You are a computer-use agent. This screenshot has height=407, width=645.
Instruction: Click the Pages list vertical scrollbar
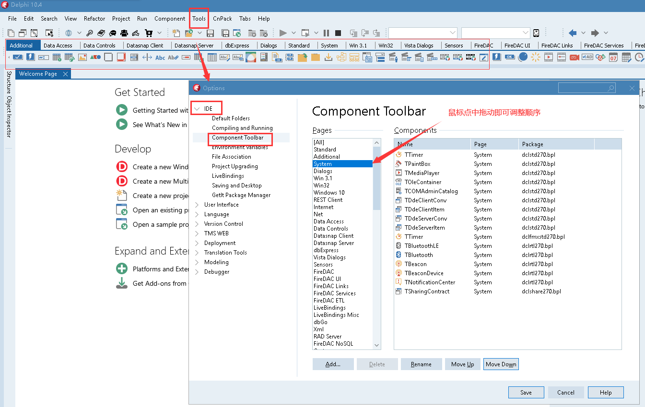376,244
